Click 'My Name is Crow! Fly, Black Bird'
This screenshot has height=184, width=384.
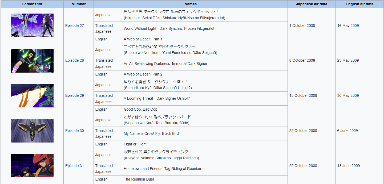(151, 133)
